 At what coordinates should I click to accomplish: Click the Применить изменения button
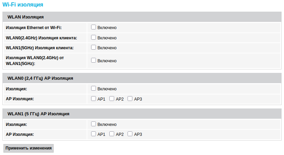coord(29,148)
